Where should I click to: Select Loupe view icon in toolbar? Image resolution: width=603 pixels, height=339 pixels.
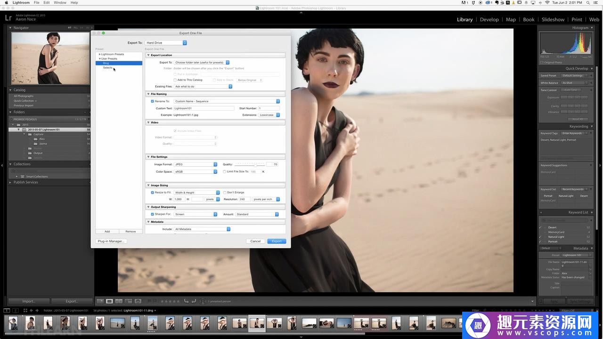coord(109,301)
